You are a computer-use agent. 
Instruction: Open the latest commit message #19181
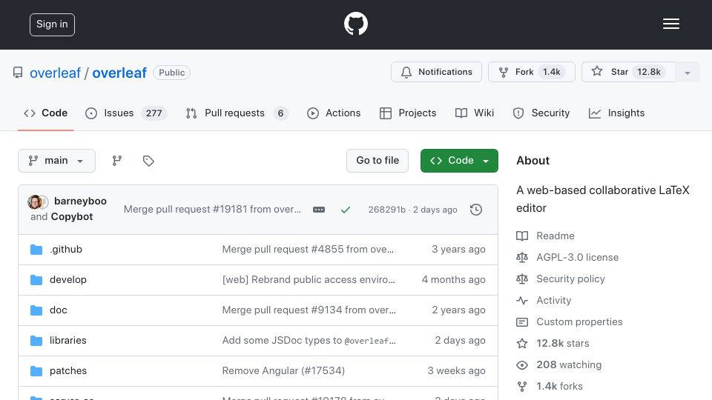click(212, 209)
